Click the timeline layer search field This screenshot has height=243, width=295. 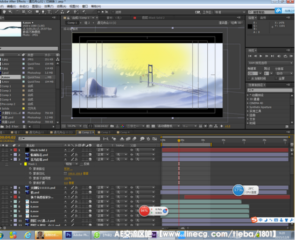click(59, 139)
